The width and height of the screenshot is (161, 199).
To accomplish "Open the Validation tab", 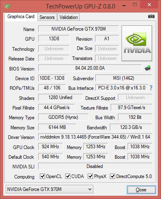I will (68, 17).
